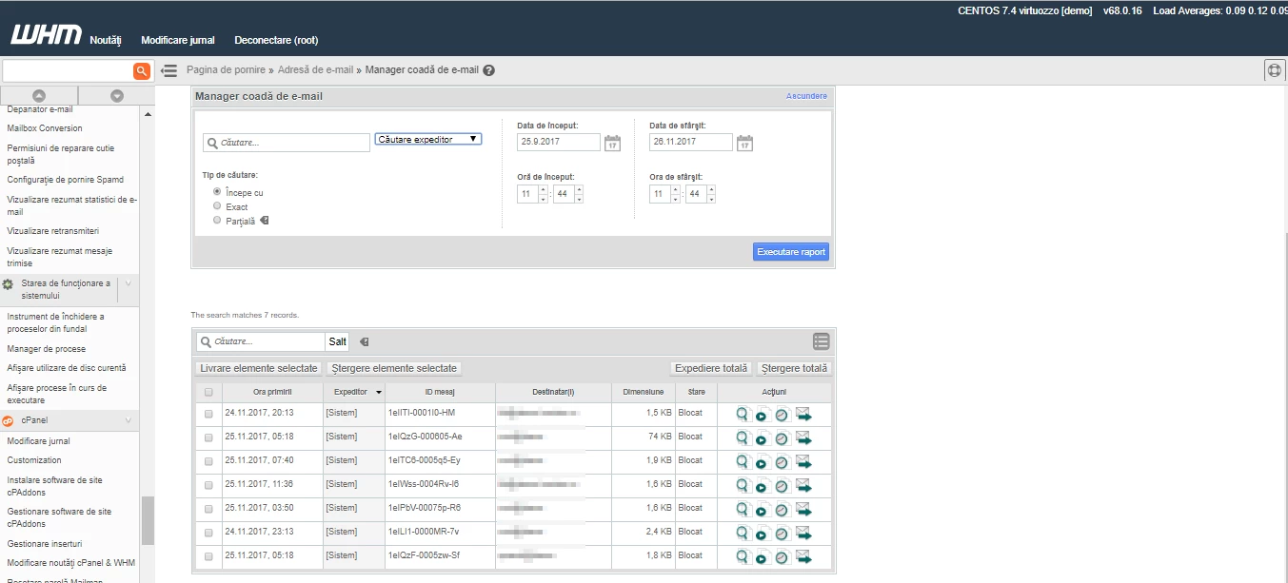Collapse the cPanel sidebar section
The image size is (1288, 583).
(128, 420)
